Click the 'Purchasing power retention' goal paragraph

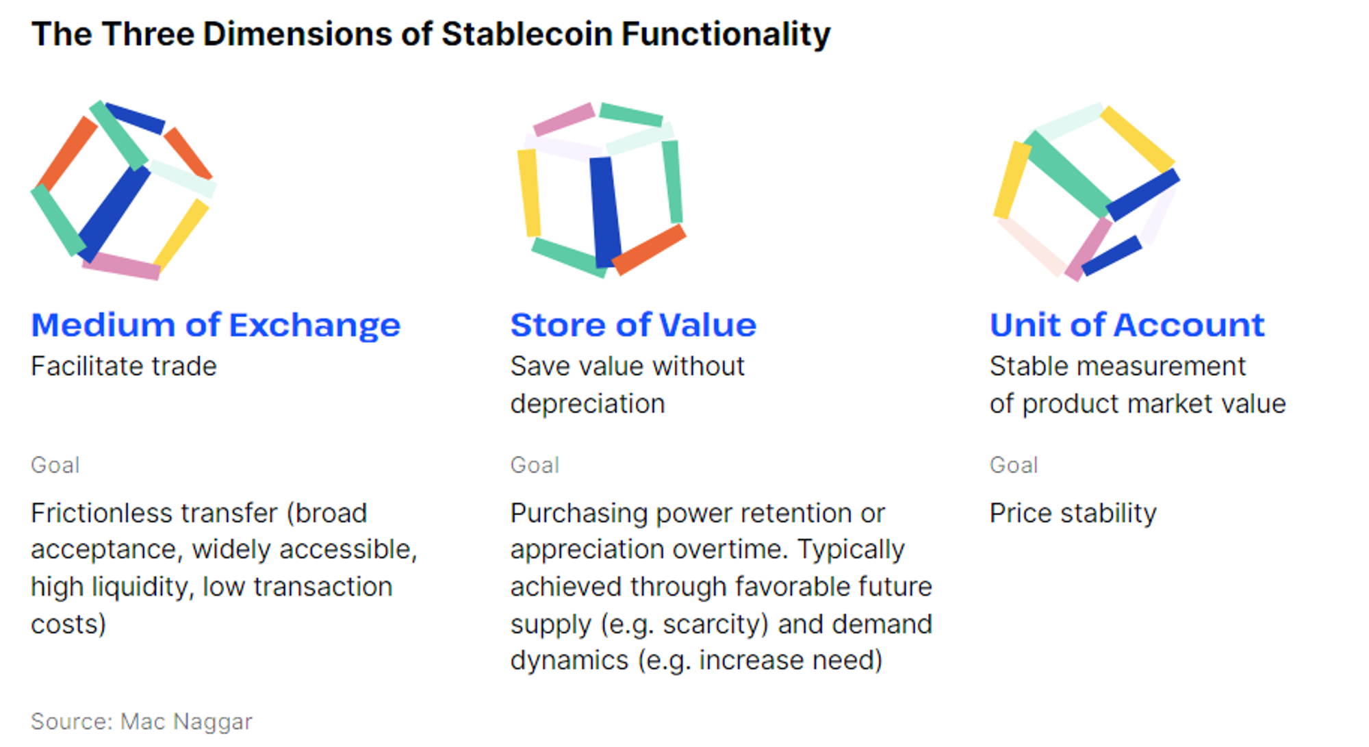click(x=721, y=587)
